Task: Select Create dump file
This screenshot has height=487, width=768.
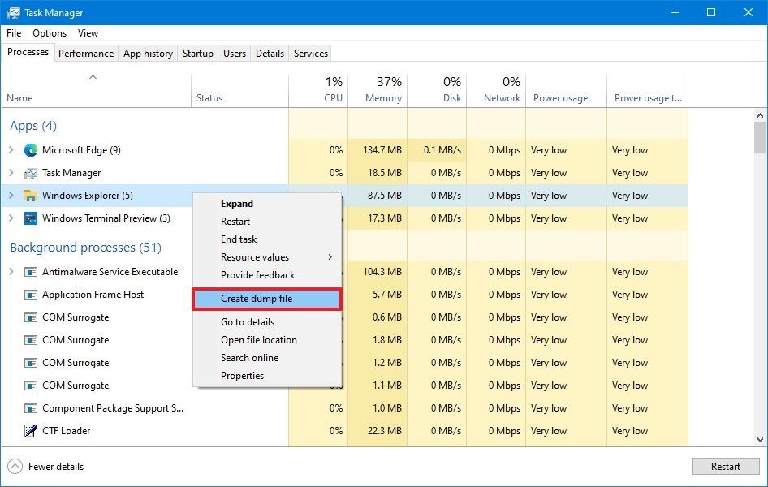Action: [257, 299]
